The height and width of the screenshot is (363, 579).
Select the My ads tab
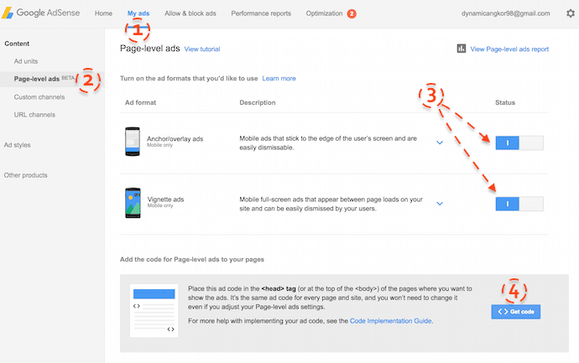click(138, 13)
